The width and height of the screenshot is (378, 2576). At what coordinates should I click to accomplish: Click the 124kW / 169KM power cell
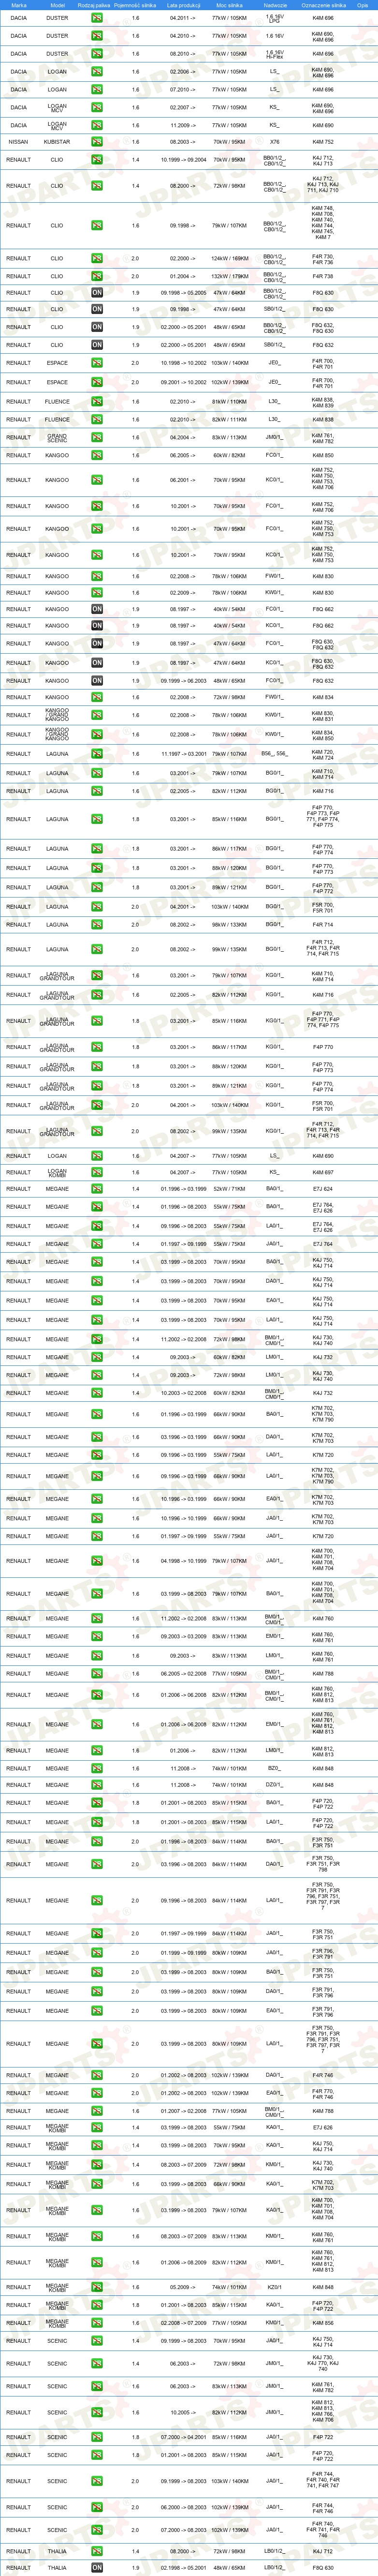point(229,258)
